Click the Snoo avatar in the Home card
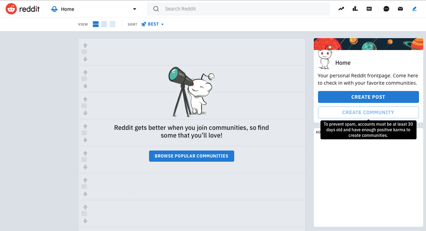 point(324,57)
